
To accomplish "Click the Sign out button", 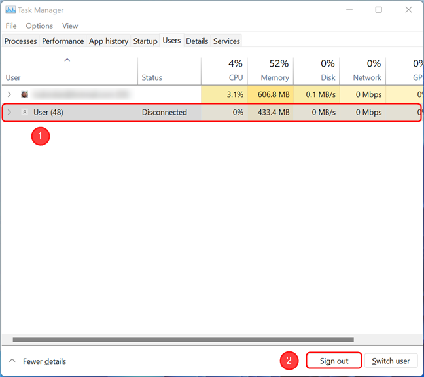I will [x=334, y=361].
